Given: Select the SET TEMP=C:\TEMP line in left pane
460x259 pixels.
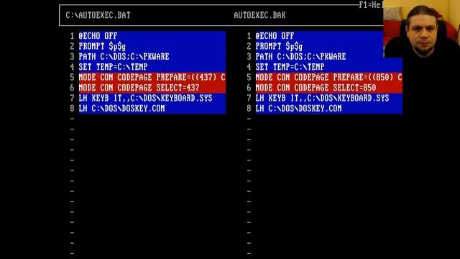Looking at the screenshot, I should pos(152,67).
